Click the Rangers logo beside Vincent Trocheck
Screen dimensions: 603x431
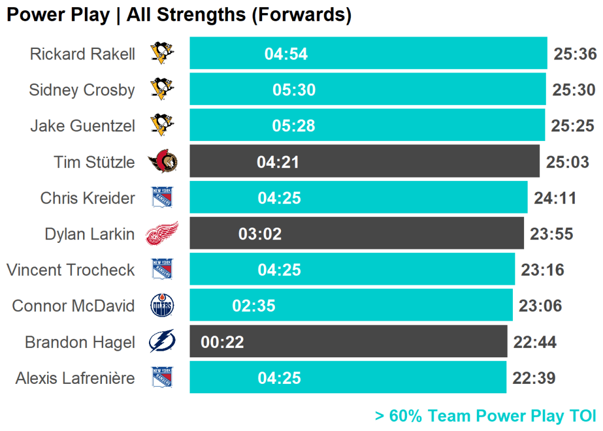pyautogui.click(x=162, y=269)
